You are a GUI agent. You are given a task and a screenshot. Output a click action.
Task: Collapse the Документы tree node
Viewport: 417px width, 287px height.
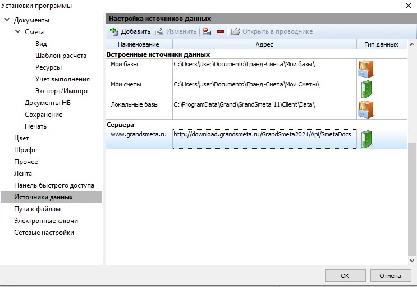click(7, 20)
